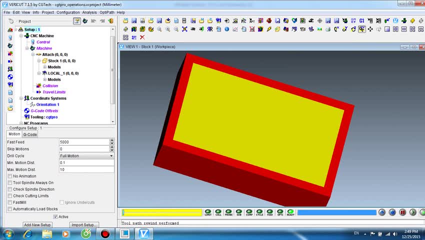Screen dimensions: 425x240
Task: Open the OptiPath menu
Action: click(107, 12)
